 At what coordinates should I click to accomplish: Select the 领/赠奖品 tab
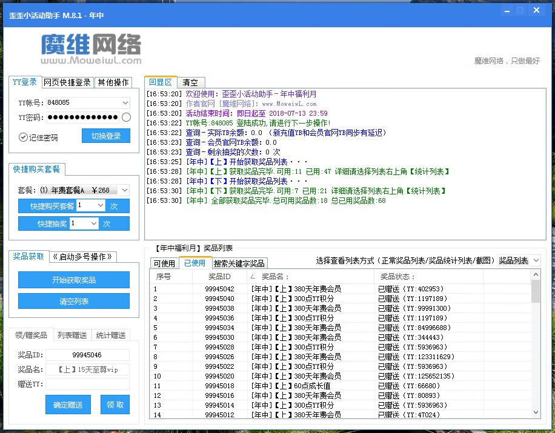(31, 335)
